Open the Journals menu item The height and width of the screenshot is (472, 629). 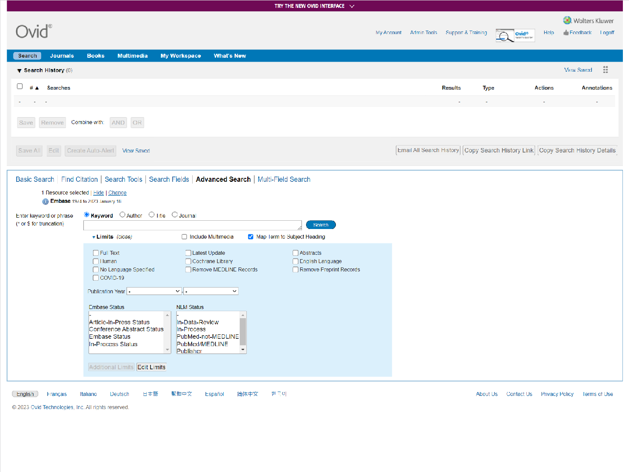pos(62,56)
